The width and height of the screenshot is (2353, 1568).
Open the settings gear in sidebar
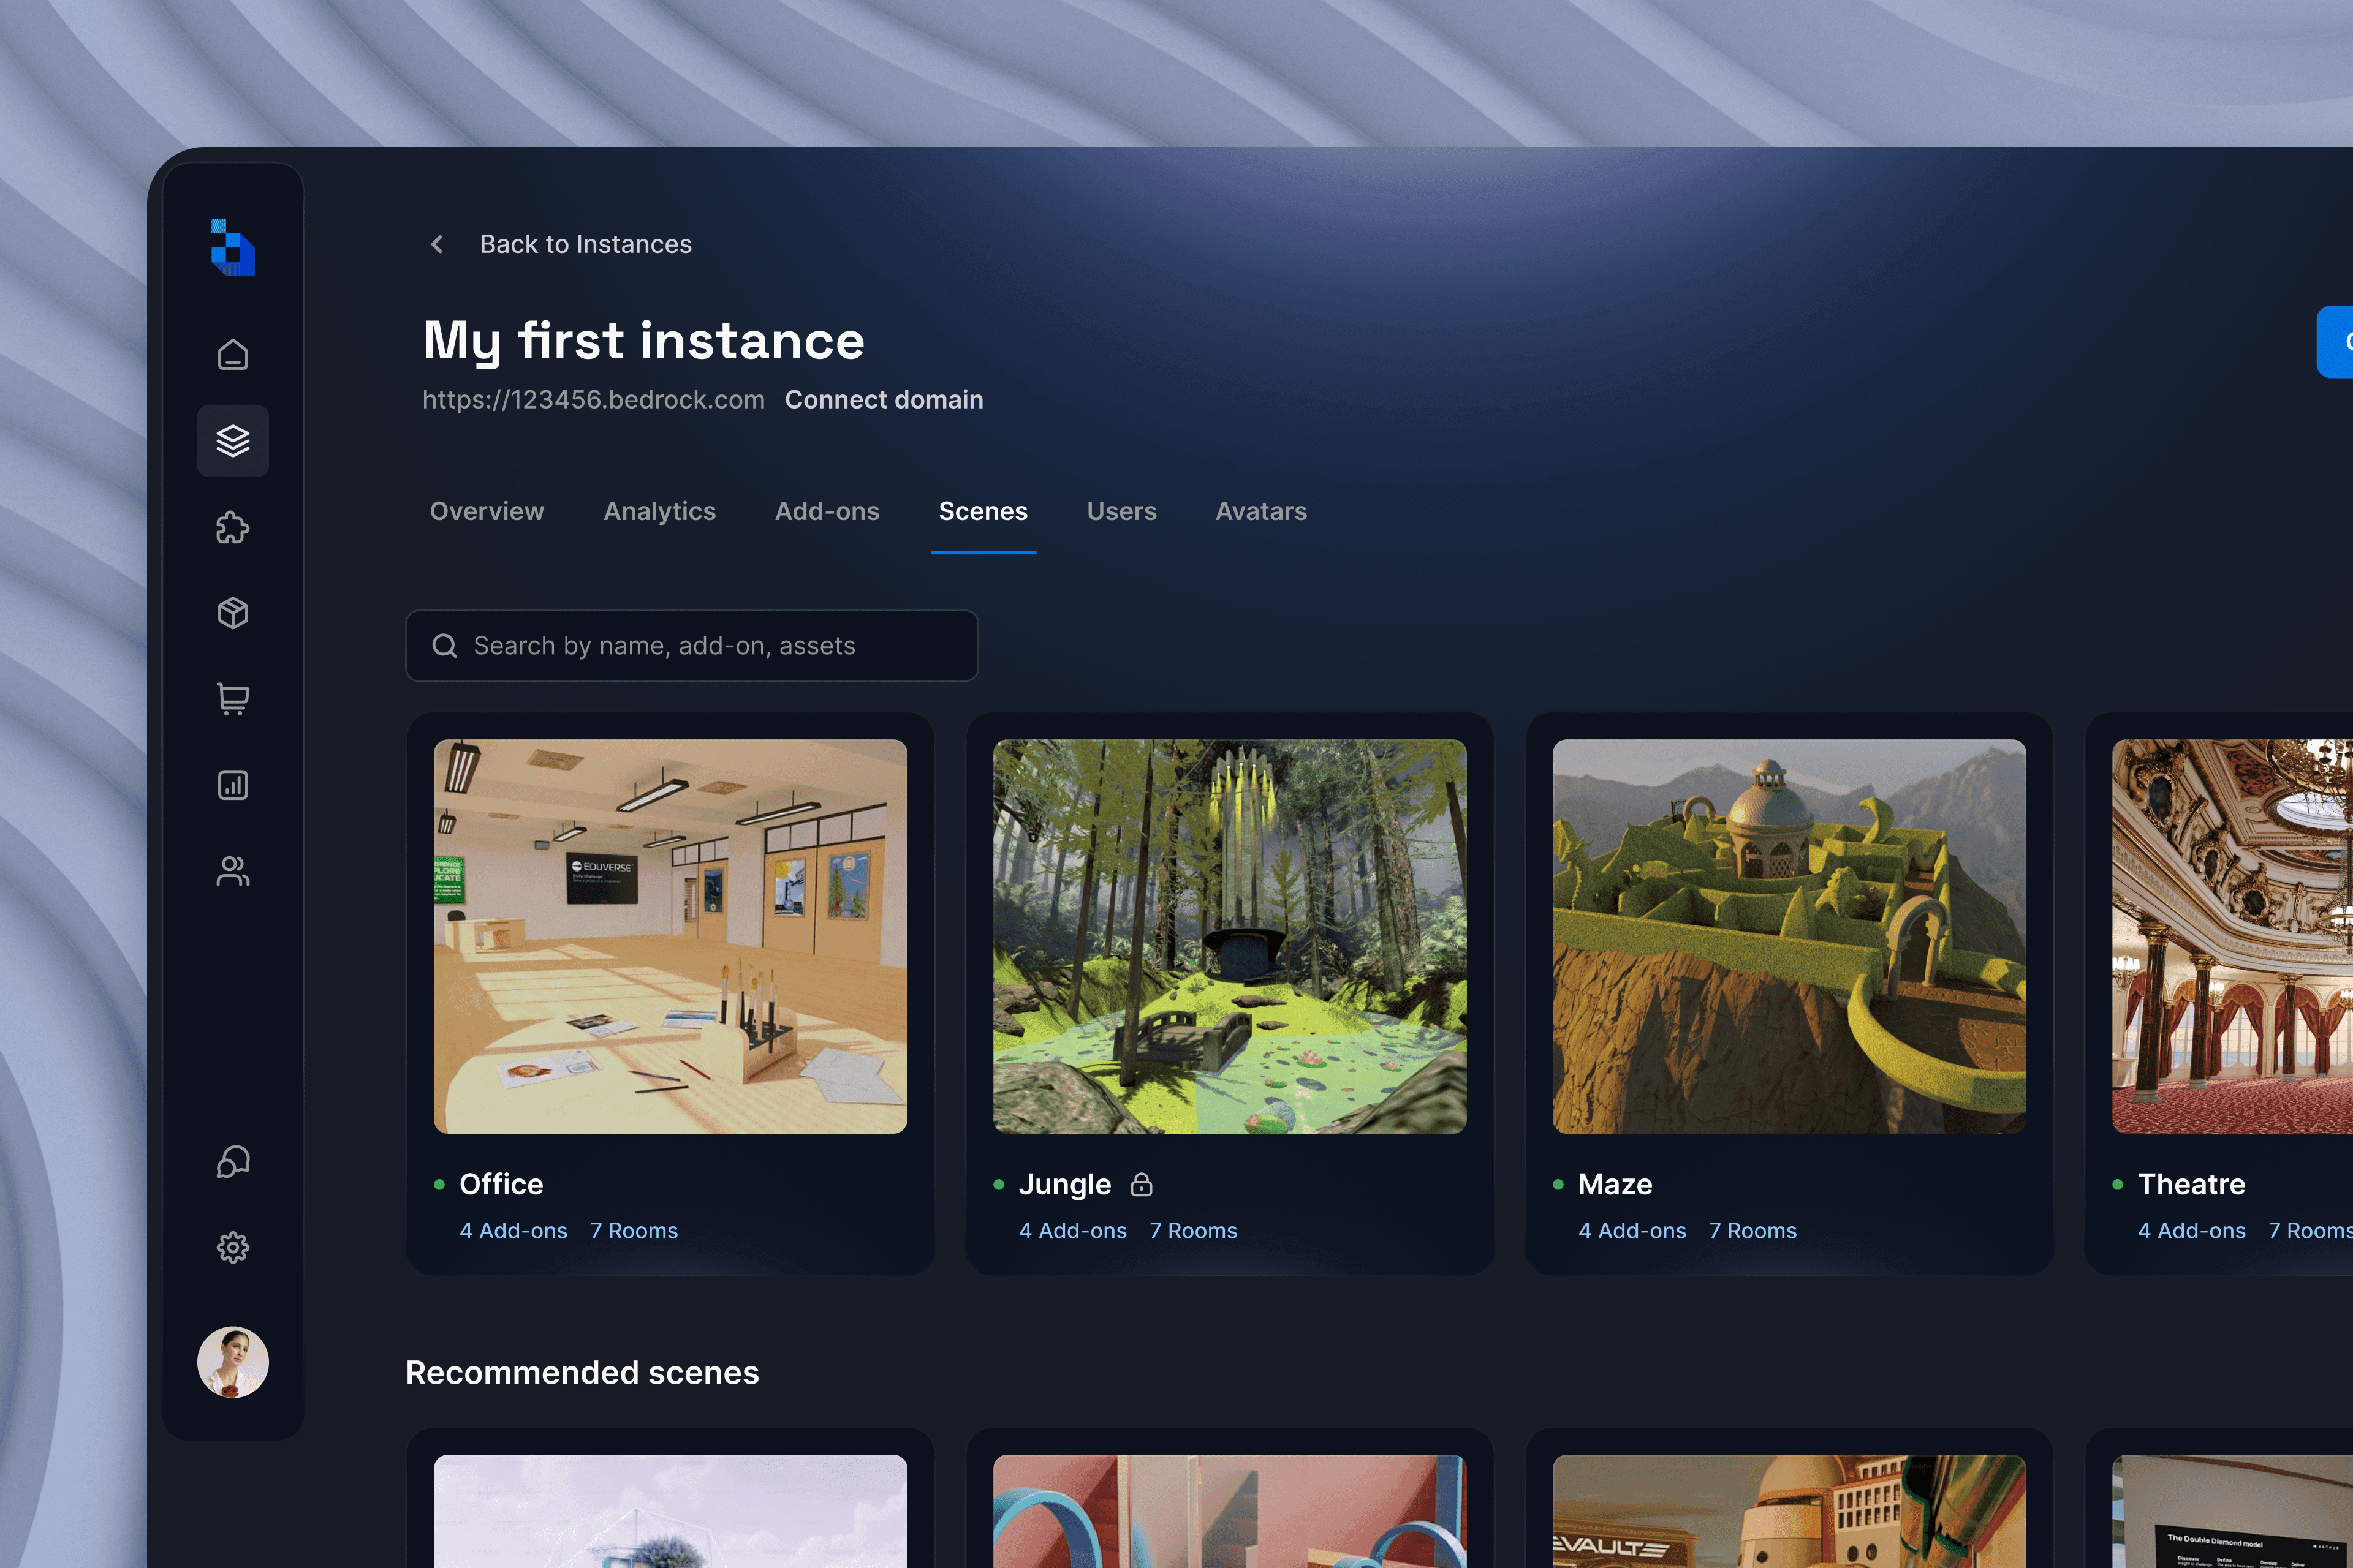pos(233,1247)
